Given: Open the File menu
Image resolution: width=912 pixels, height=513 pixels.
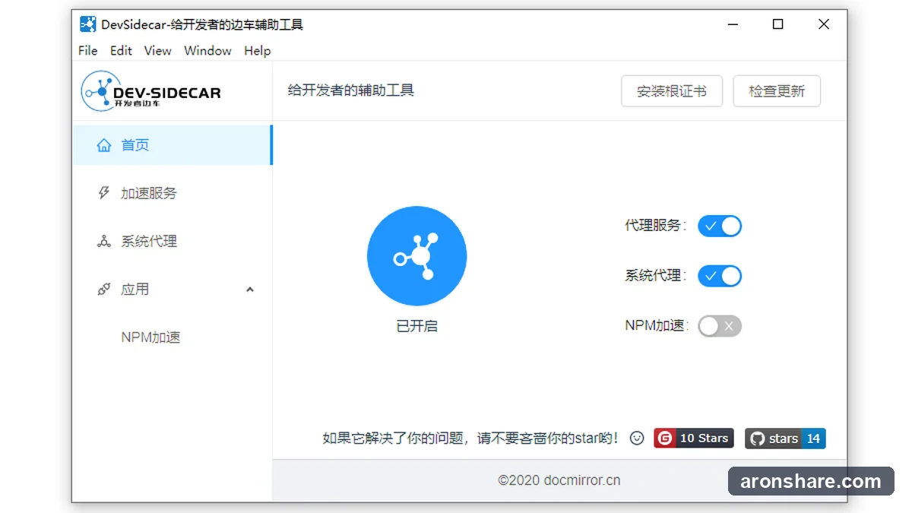Looking at the screenshot, I should pos(88,51).
